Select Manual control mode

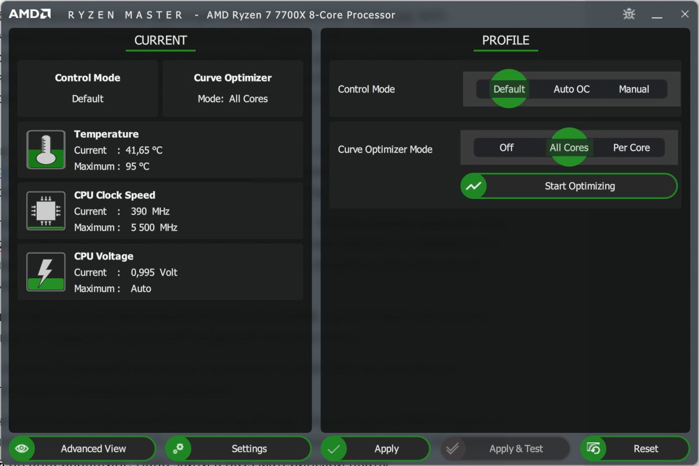635,89
